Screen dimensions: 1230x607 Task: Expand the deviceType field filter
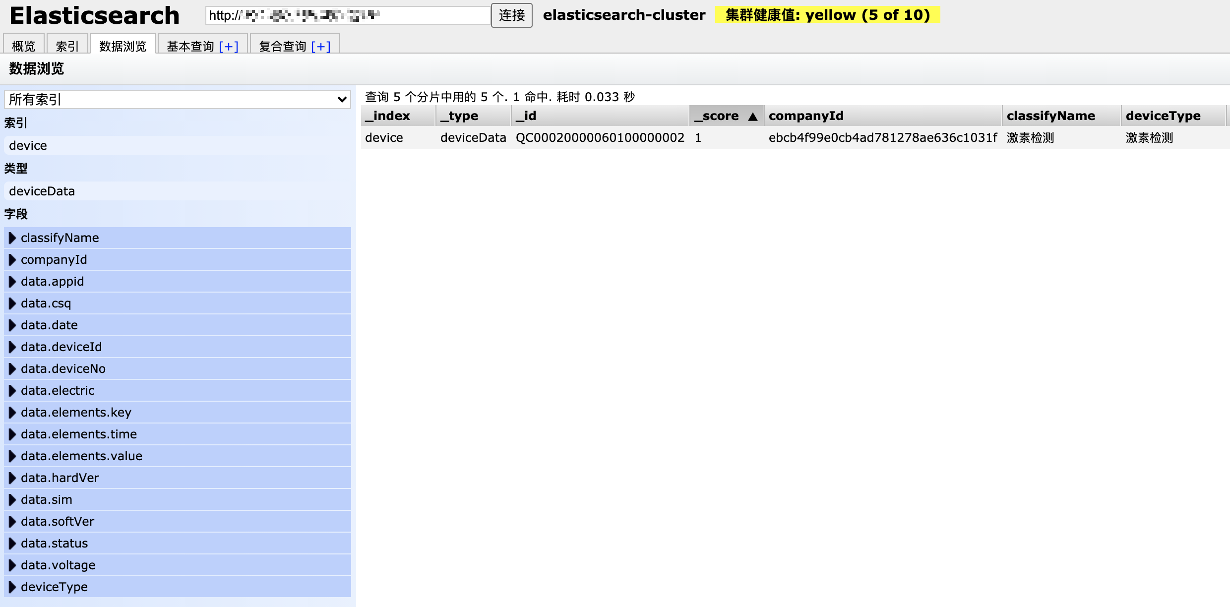(54, 587)
